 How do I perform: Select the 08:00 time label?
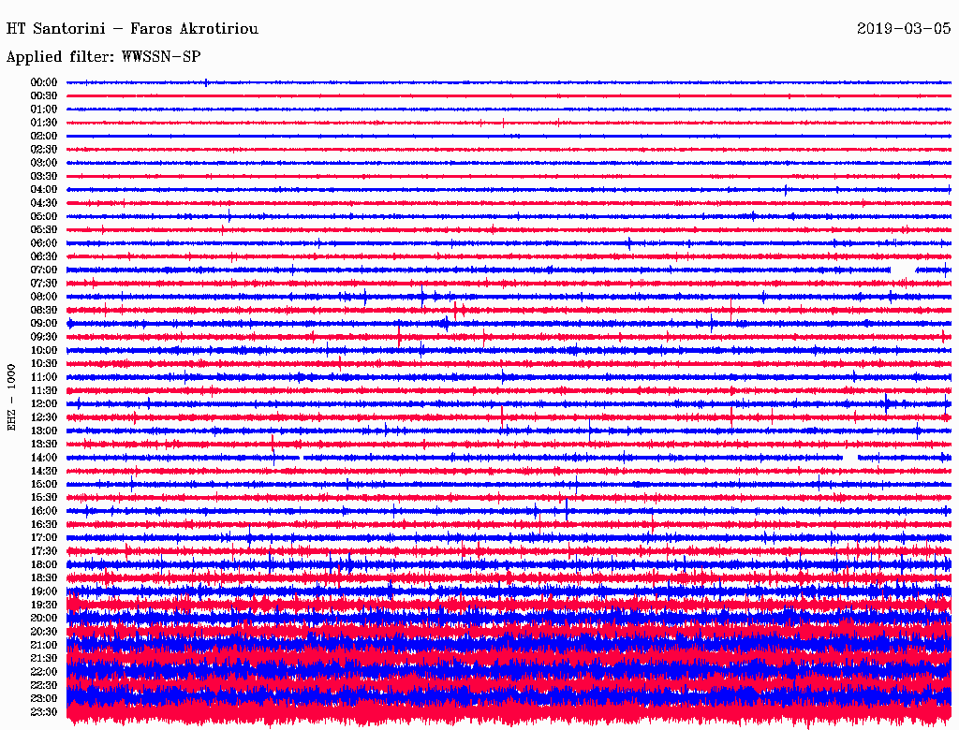tap(44, 297)
